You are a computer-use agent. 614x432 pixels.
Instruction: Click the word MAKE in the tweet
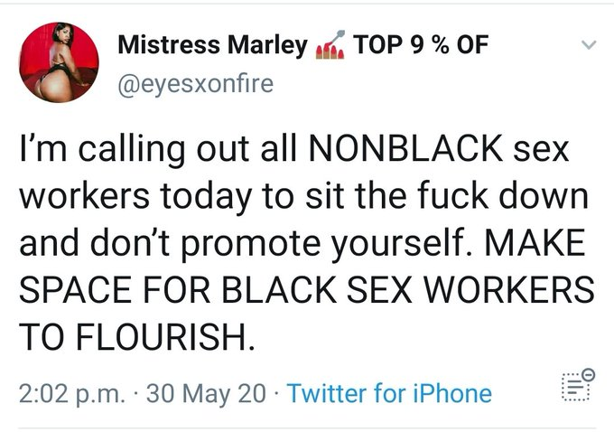pos(535,242)
